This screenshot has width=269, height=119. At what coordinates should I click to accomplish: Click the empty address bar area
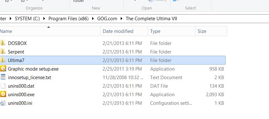pyautogui.click(x=223, y=19)
